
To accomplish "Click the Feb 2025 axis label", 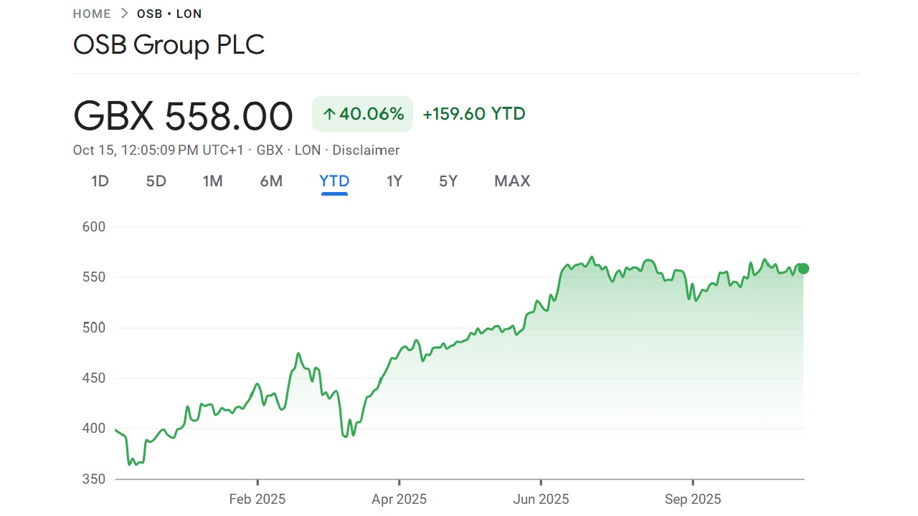I will (x=257, y=499).
